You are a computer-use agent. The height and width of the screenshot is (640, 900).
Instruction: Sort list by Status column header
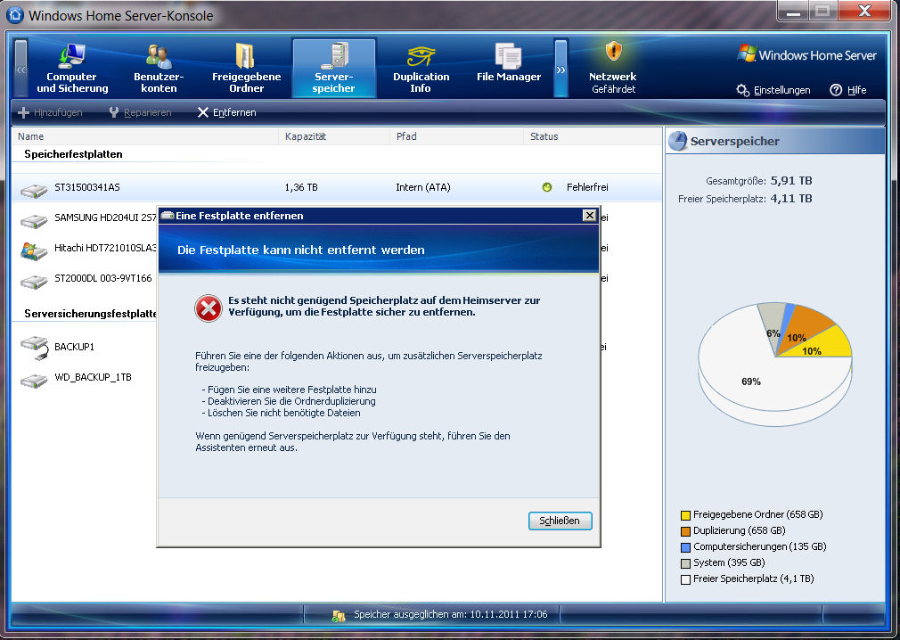pyautogui.click(x=593, y=136)
